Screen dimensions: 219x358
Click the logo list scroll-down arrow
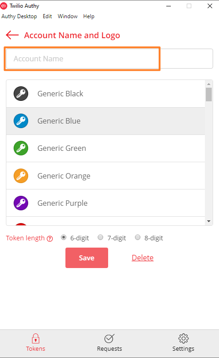pyautogui.click(x=209, y=221)
